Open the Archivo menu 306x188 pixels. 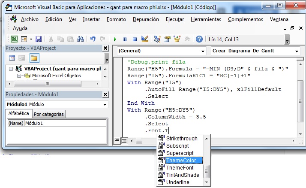pos(30,19)
